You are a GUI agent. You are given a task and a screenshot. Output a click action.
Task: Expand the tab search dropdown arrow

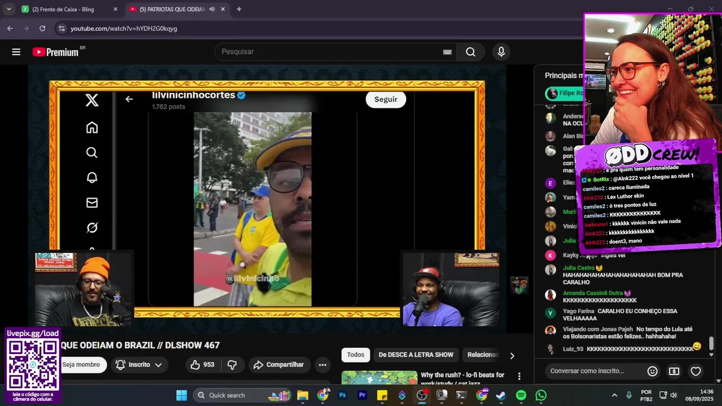coord(8,9)
